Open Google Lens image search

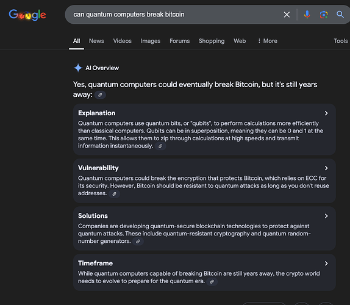coord(323,15)
